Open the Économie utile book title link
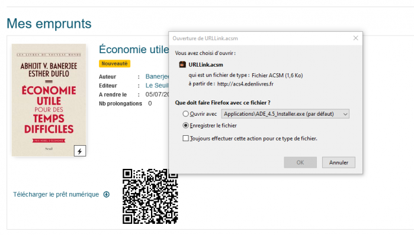The height and width of the screenshot is (235, 414). [134, 50]
